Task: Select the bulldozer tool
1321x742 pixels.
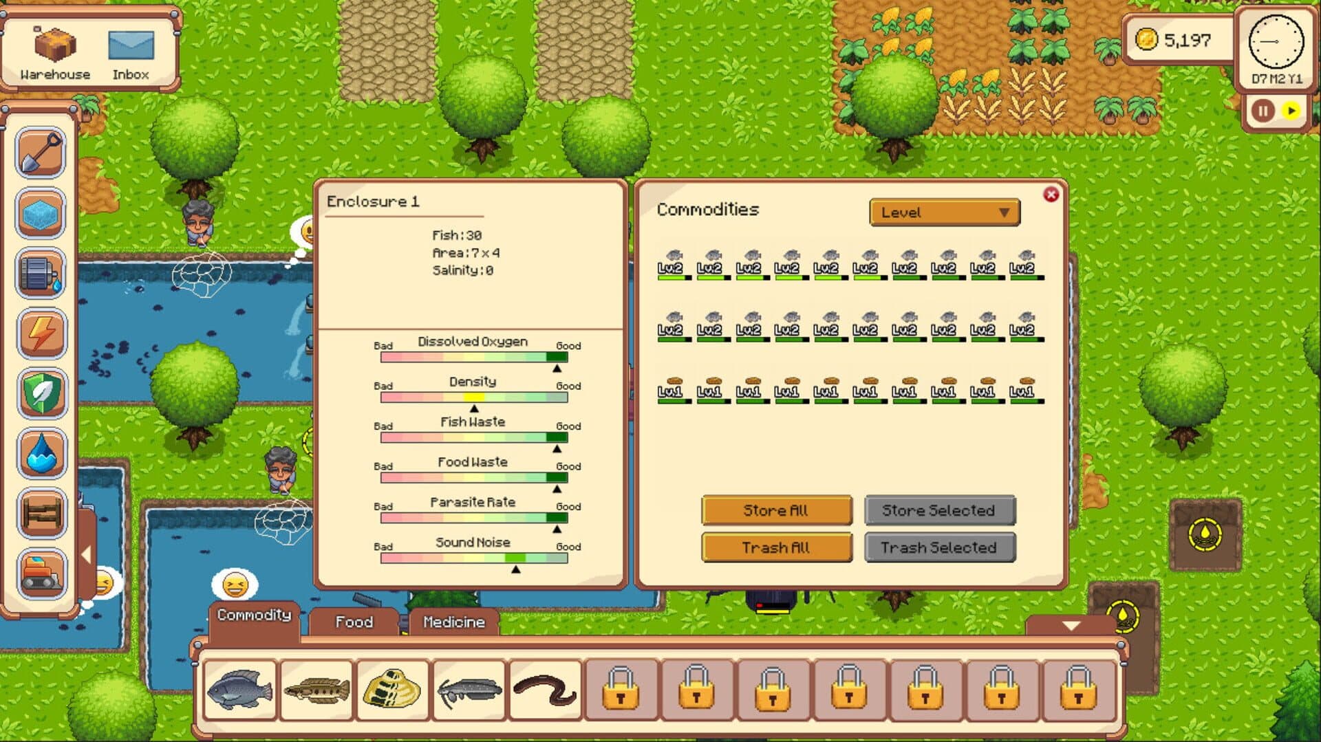Action: point(41,573)
